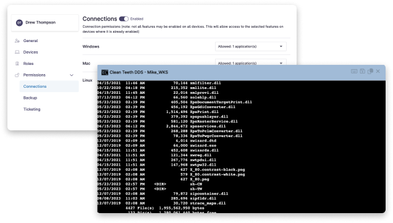
Task: Click the zh-CN directory entry
Action: 196,184
